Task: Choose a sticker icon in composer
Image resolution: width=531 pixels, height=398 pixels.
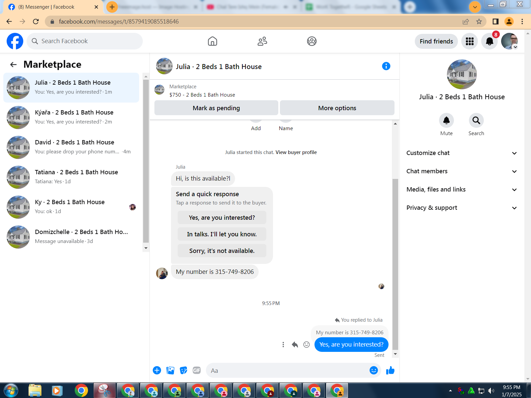Action: 184,370
